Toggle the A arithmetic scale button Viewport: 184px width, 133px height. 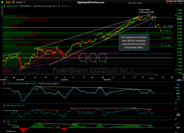tap(177, 80)
